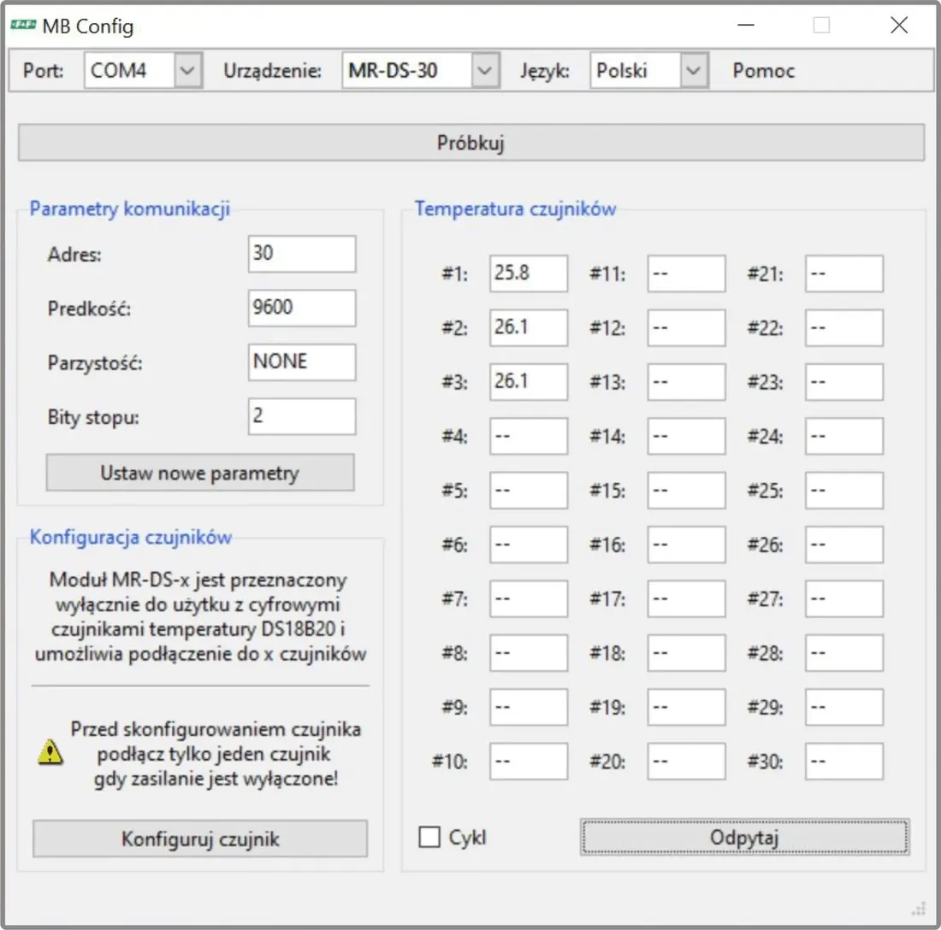The height and width of the screenshot is (930, 941).
Task: Click the Próbkuj button
Action: (471, 143)
